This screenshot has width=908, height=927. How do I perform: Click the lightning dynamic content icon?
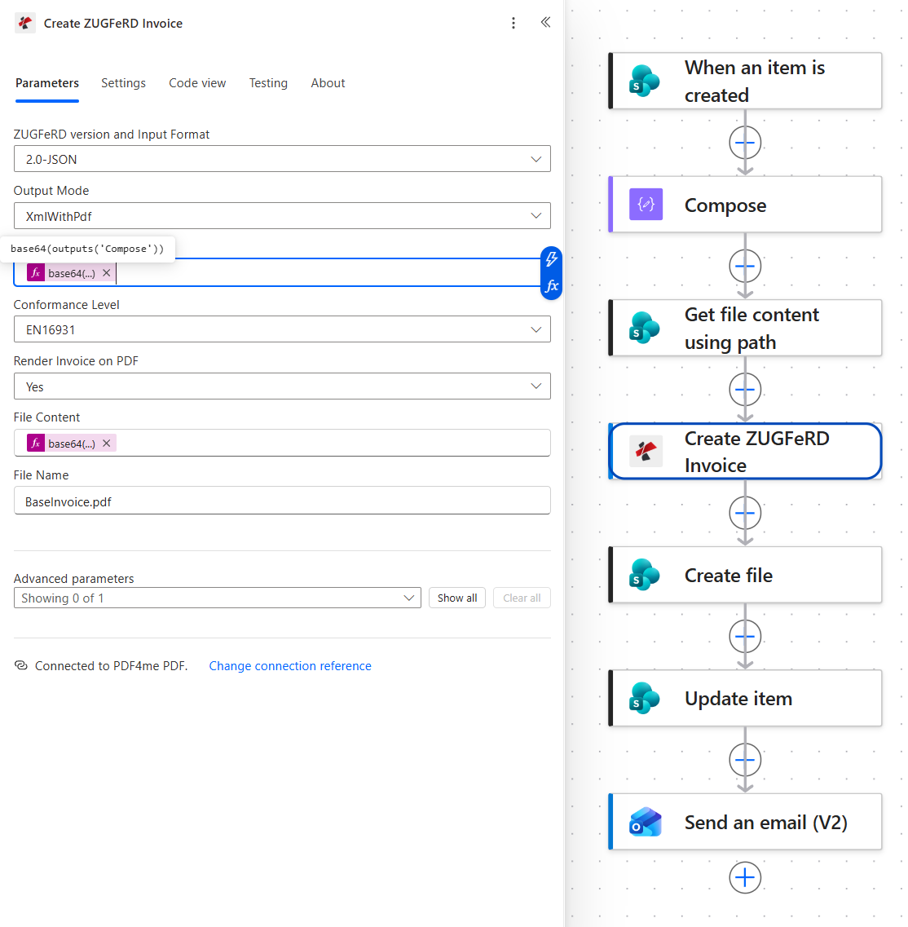pos(552,259)
